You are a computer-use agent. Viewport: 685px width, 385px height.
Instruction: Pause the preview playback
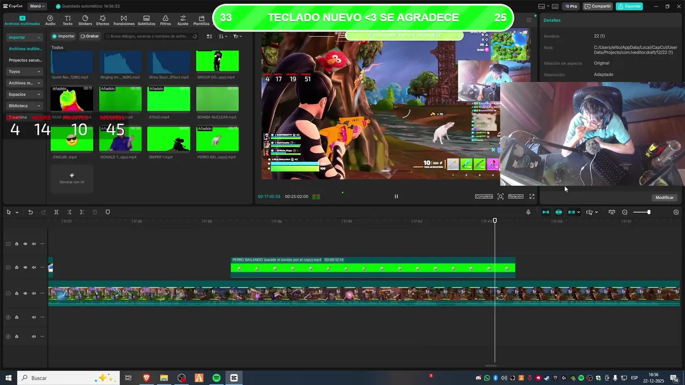[396, 196]
